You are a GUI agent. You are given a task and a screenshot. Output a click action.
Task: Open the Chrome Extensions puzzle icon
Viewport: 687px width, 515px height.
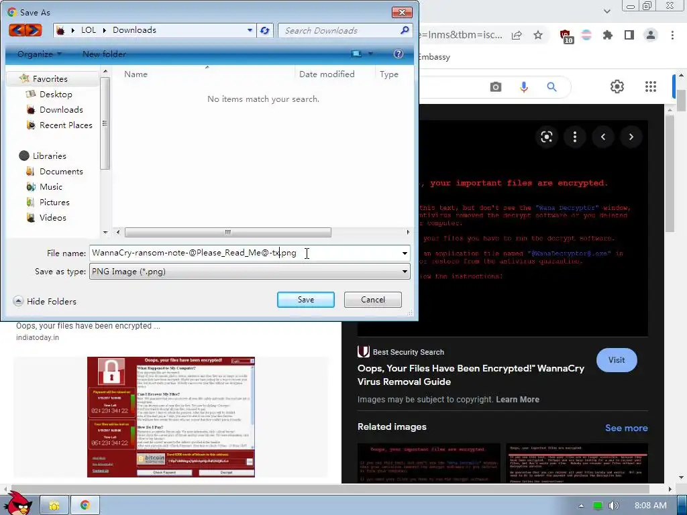[x=608, y=35]
